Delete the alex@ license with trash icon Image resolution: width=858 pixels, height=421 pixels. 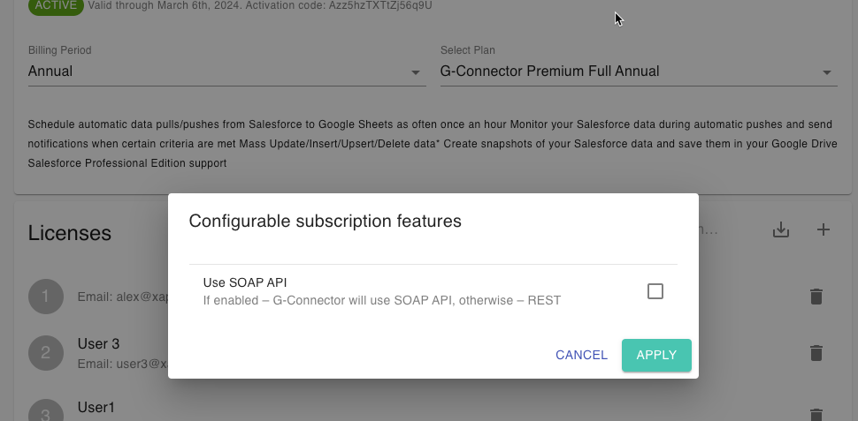(x=816, y=297)
